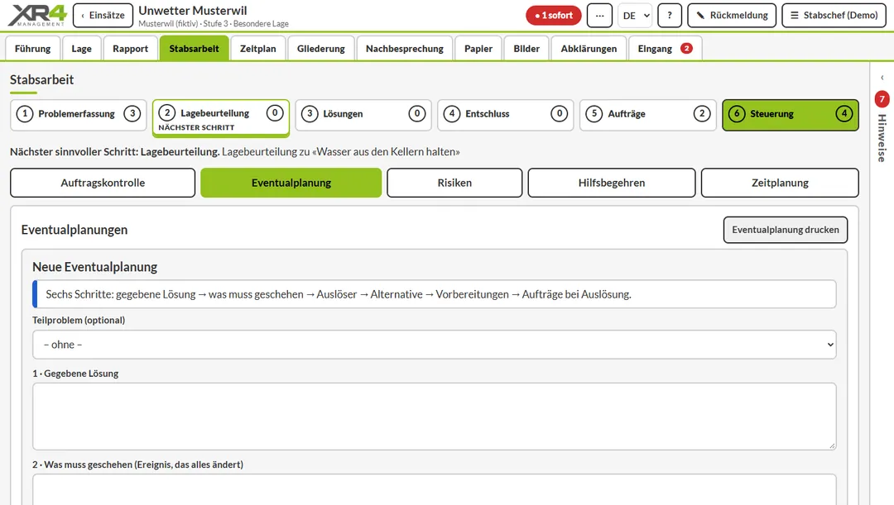Open the Teilproblem '– ohne –' dropdown
Image resolution: width=894 pixels, height=505 pixels.
435,345
